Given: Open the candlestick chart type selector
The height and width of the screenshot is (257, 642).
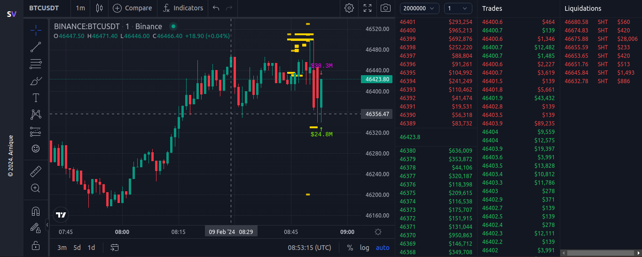Looking at the screenshot, I should 99,8.
